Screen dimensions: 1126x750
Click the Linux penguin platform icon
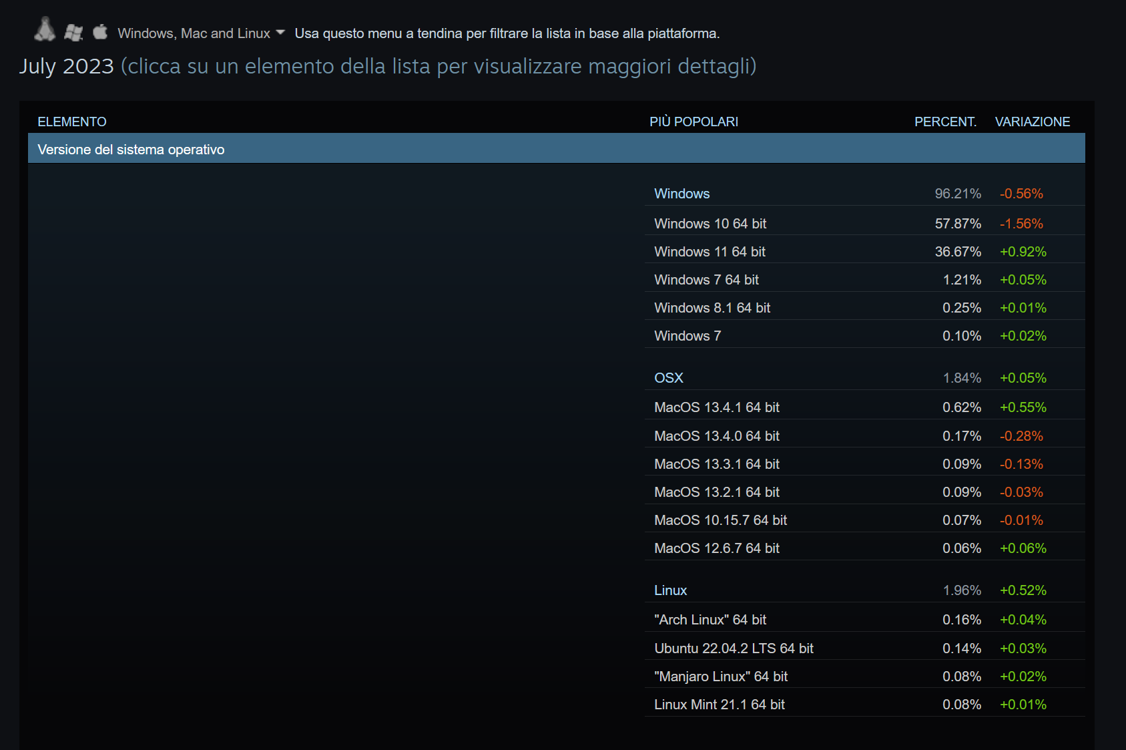coord(45,29)
